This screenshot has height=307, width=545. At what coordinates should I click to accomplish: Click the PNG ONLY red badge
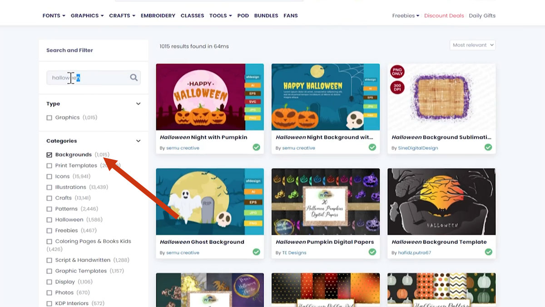pos(397,72)
